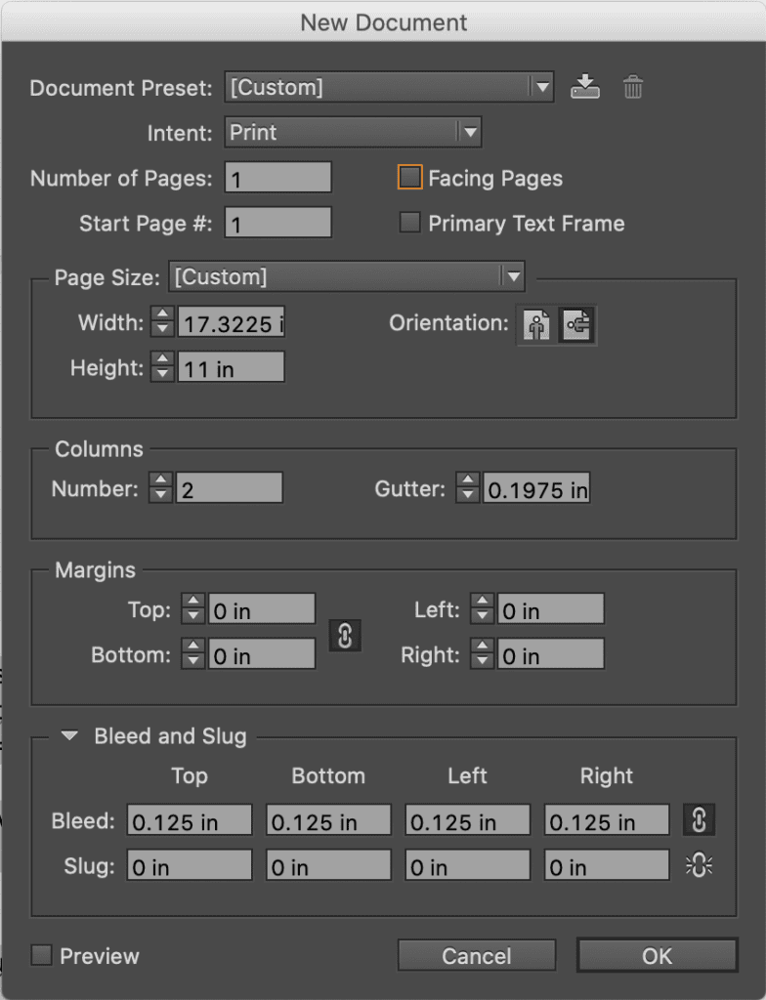Viewport: 766px width, 1000px height.
Task: Click the Right margin stepper
Action: 482,653
